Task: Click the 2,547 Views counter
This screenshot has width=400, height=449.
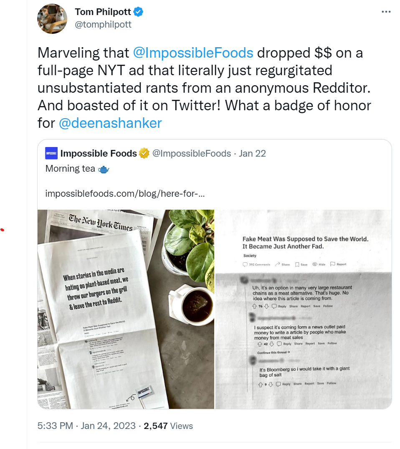Action: (x=168, y=426)
